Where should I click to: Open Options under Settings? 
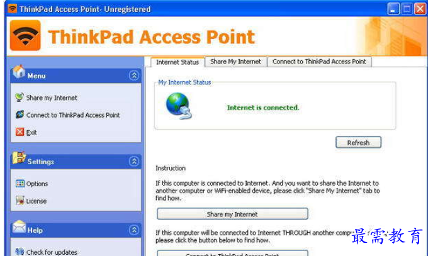point(37,184)
